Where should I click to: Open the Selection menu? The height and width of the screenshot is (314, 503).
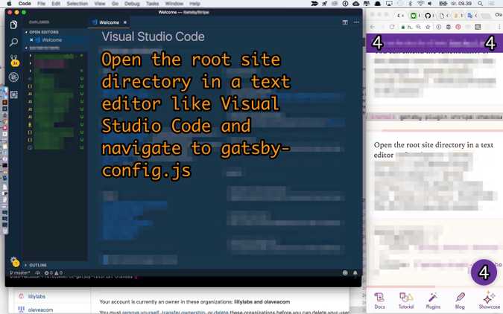coord(77,4)
